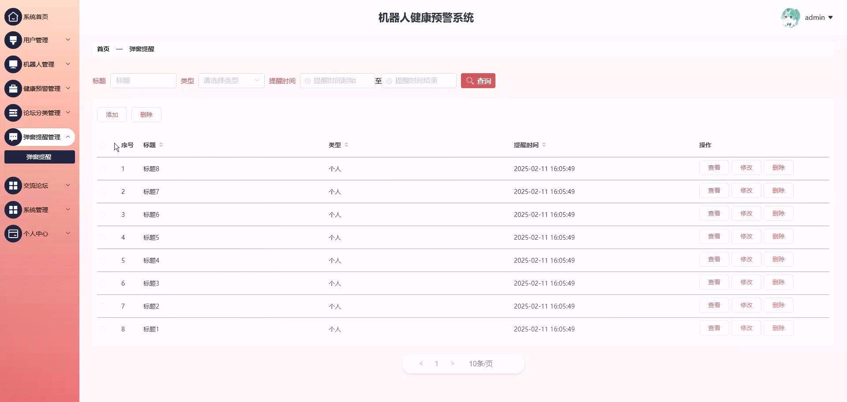This screenshot has height=402, width=847.
Task: Check the box for row 标题6
Action: coord(102,215)
